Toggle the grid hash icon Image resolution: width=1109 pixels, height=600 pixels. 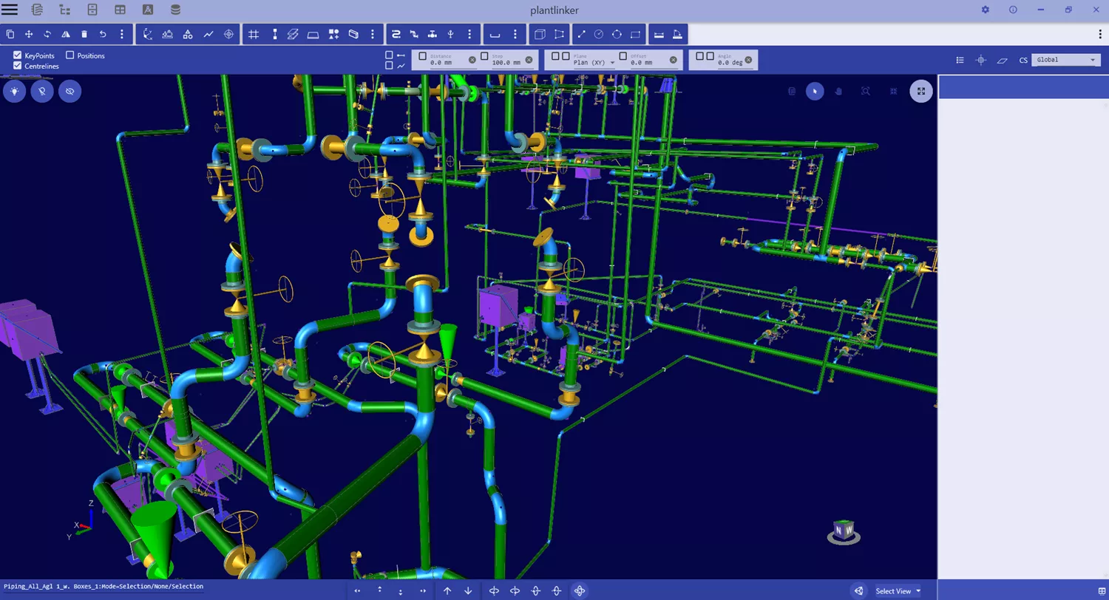click(x=254, y=34)
